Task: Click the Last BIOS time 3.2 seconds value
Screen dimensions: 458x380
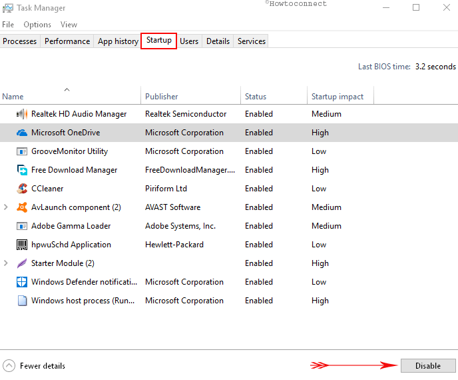Action: point(435,67)
